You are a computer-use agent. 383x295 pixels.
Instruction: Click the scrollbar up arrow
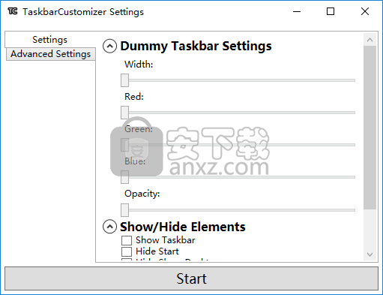tap(370, 40)
